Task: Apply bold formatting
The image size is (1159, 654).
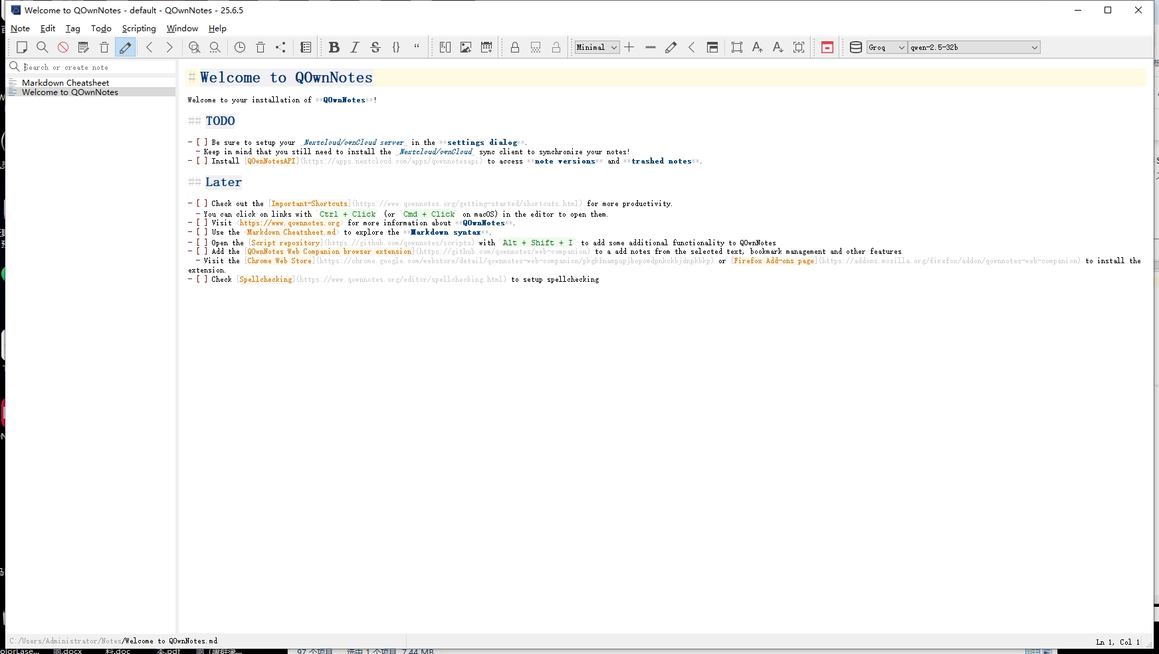Action: [334, 47]
